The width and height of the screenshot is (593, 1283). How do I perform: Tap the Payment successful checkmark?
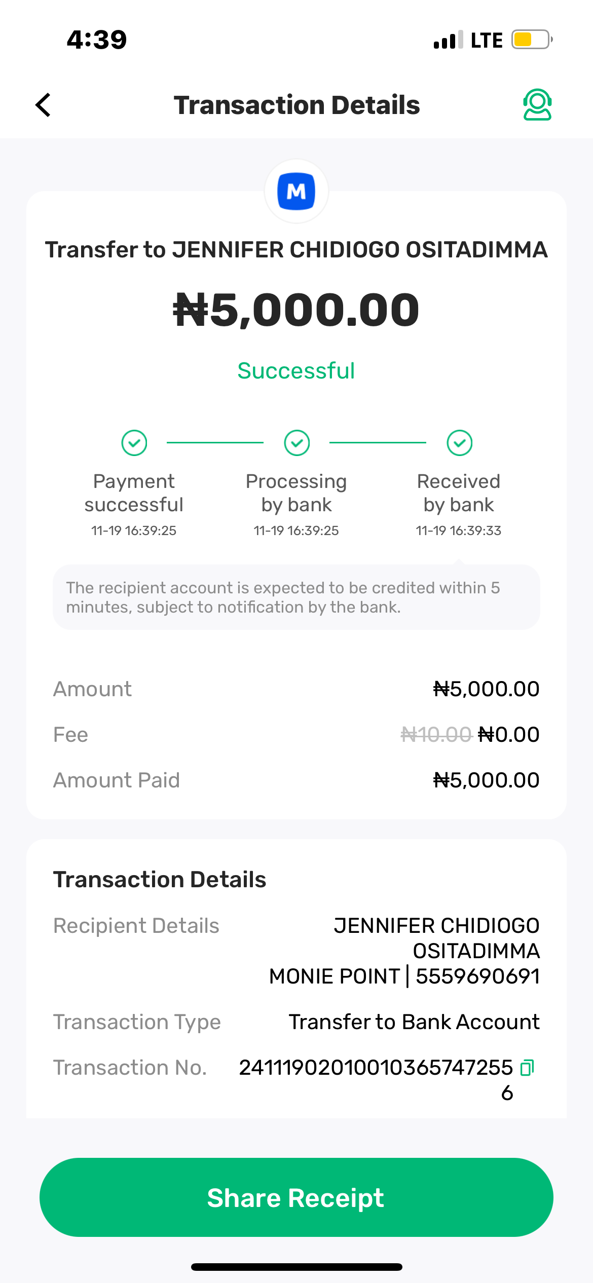pyautogui.click(x=134, y=443)
